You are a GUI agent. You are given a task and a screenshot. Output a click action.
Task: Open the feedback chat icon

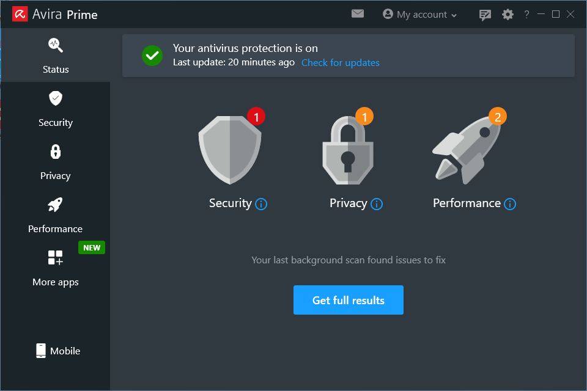485,15
